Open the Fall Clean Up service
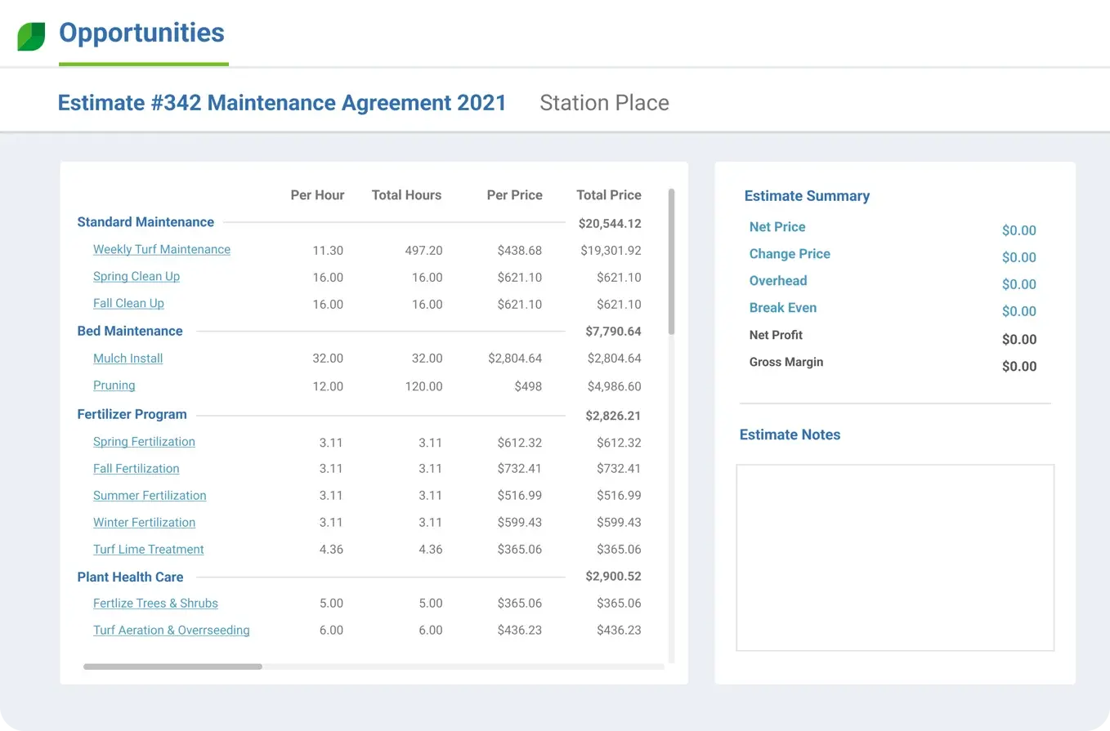Screen dimensions: 1110x731 point(128,304)
